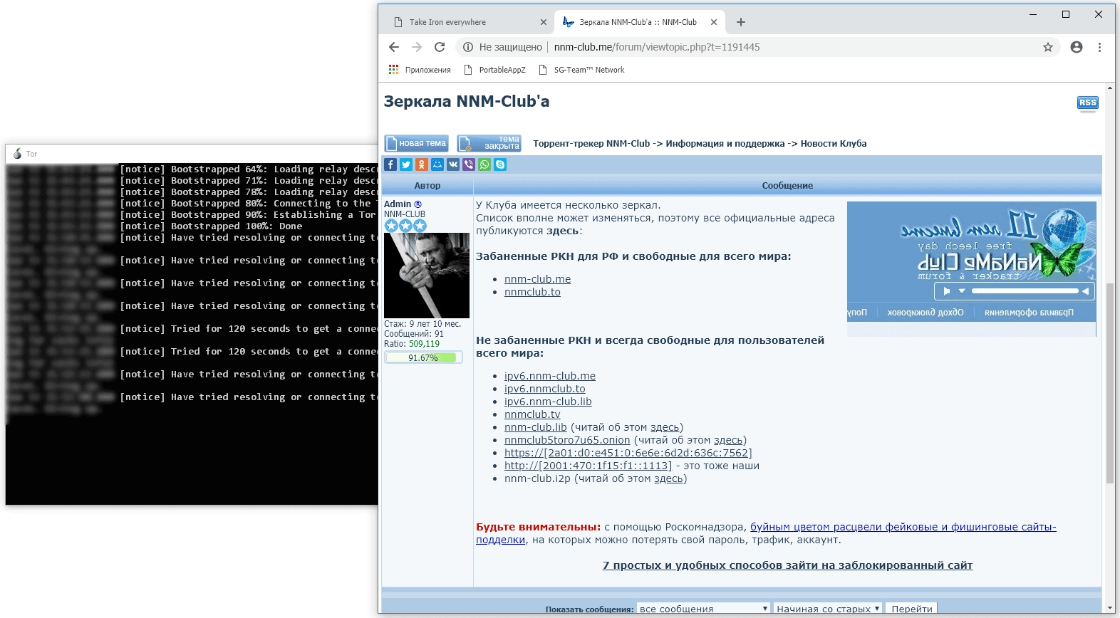This screenshot has height=618, width=1120.
Task: Share topic on Twitter
Action: [x=406, y=164]
